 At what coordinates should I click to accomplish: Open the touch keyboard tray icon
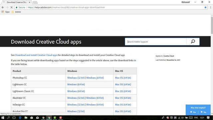click(x=191, y=118)
